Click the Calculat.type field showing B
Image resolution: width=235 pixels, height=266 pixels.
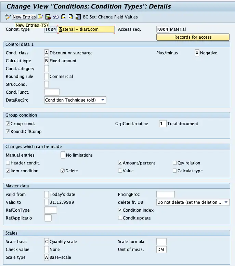click(x=46, y=61)
